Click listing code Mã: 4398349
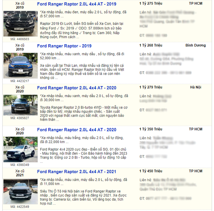214x211 pixels. (x=20, y=164)
